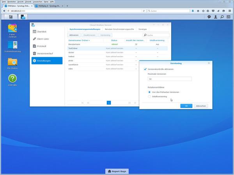Click OK in the Versioning dialog
234x175 pixels.
point(186,106)
